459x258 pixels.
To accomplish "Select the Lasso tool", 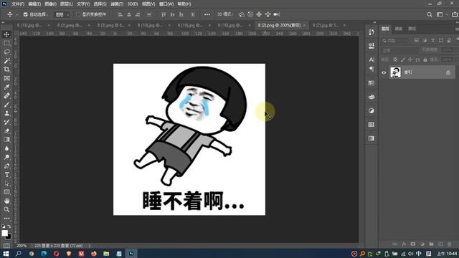I will coord(6,52).
